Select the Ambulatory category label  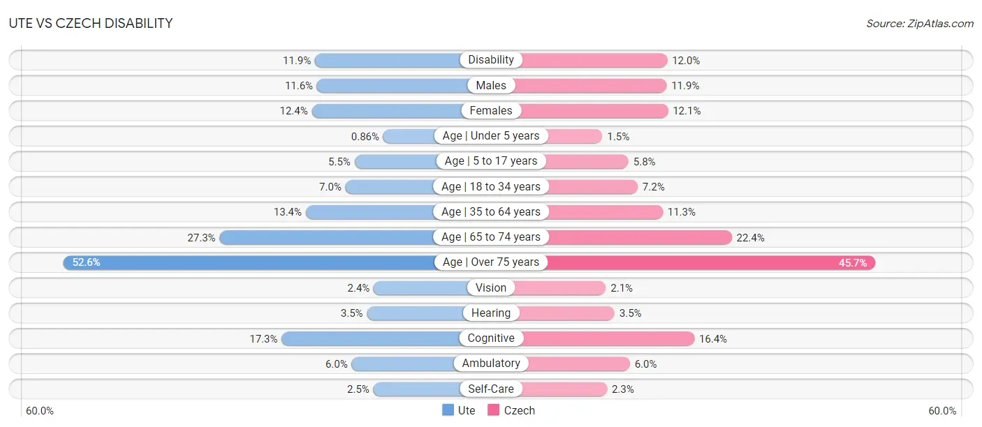491,364
